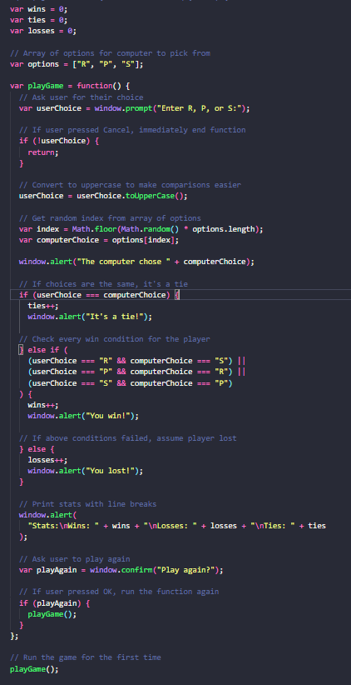The image size is (351, 685).
Task: Click the "ties++;" statement
Action: (43, 306)
